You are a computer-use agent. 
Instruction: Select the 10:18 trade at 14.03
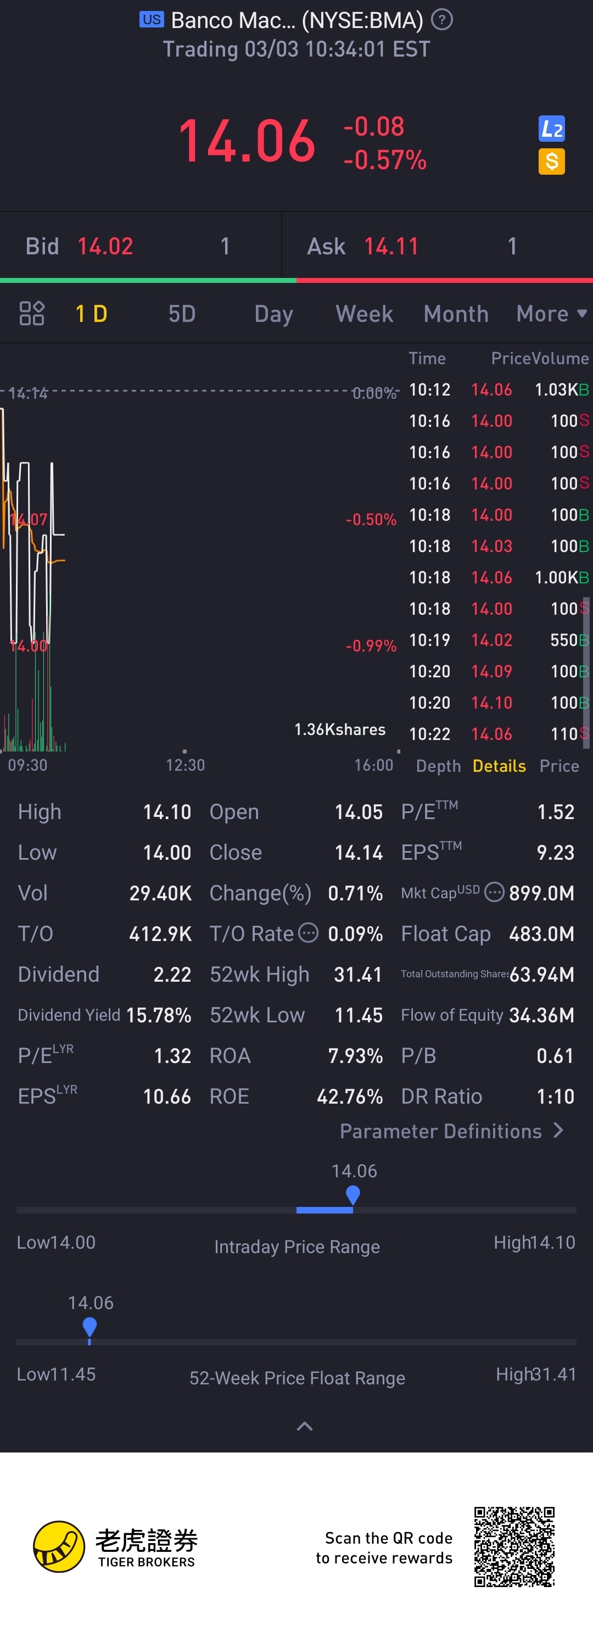(499, 546)
